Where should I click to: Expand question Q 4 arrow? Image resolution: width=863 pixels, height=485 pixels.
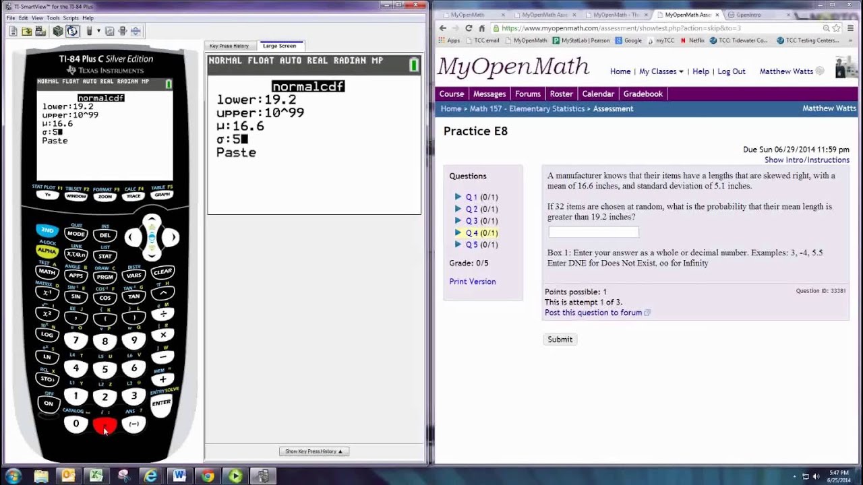458,232
